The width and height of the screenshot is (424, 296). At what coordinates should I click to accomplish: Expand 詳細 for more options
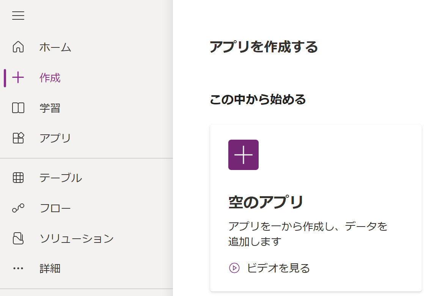(x=50, y=268)
